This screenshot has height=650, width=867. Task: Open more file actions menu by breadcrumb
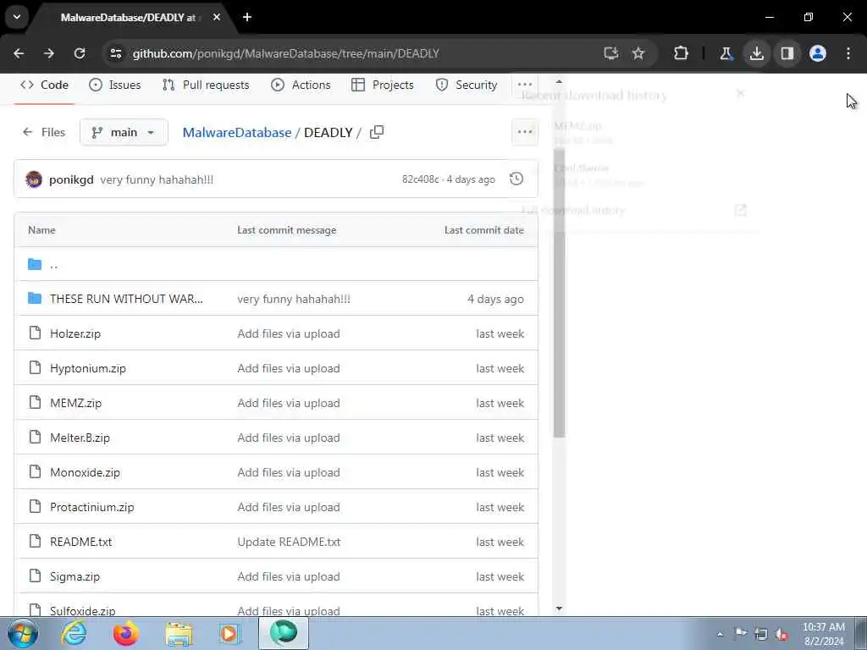tap(525, 132)
